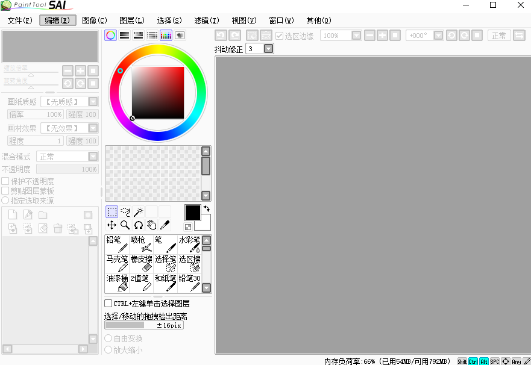Image resolution: width=531 pixels, height=365 pixels.
Task: Open the 图层 menu
Action: coord(131,20)
